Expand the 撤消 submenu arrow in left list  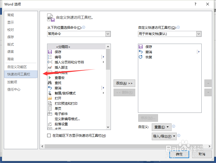104,88
